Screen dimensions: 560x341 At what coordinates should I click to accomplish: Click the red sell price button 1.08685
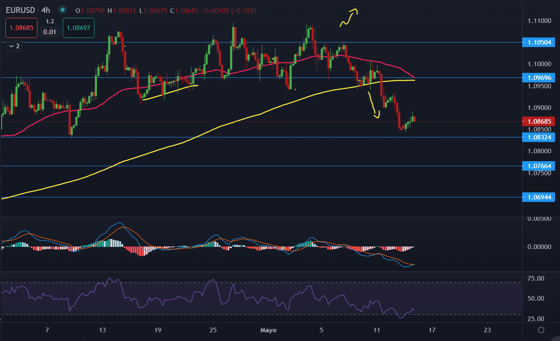click(x=21, y=28)
